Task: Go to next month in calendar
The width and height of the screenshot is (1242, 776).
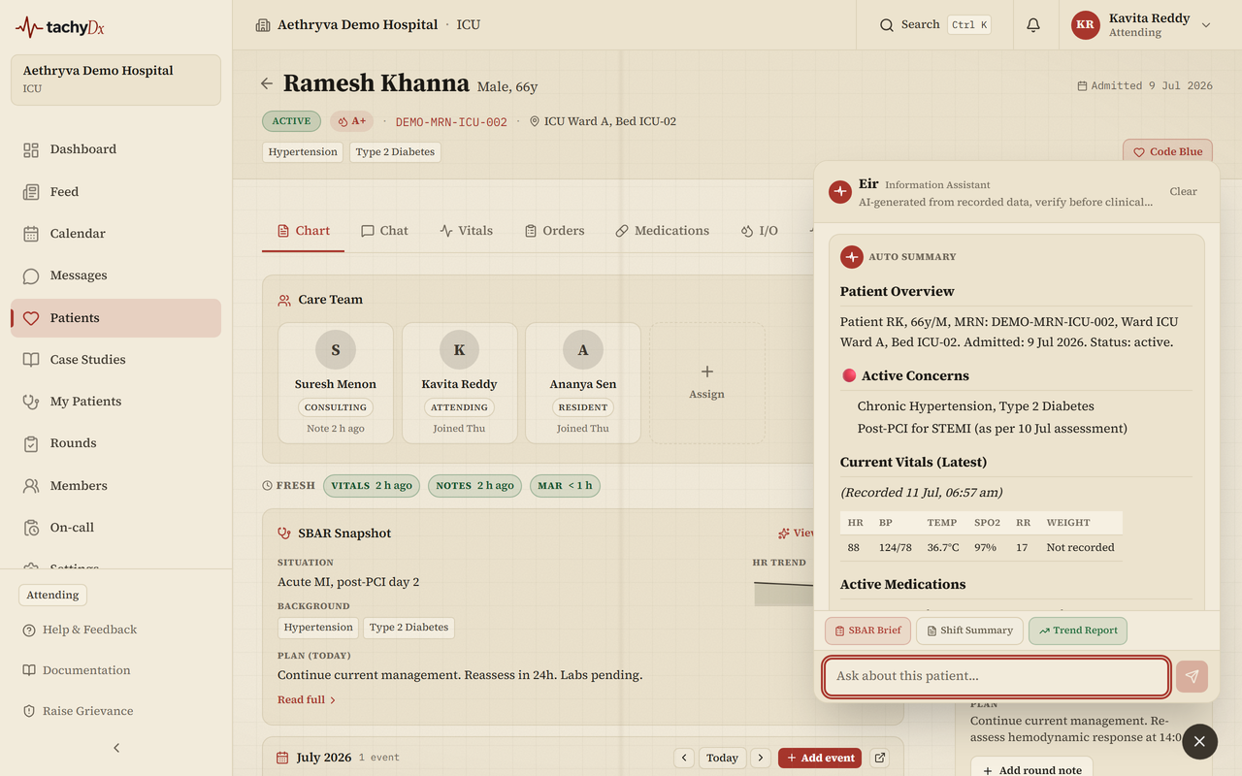Action: (x=761, y=758)
